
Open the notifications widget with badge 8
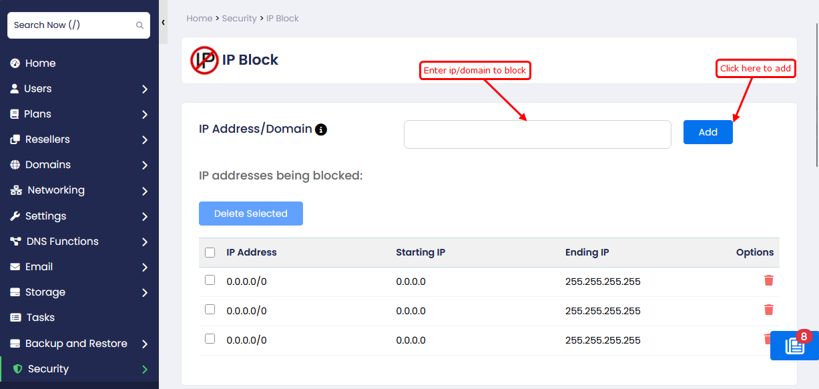[x=794, y=346]
